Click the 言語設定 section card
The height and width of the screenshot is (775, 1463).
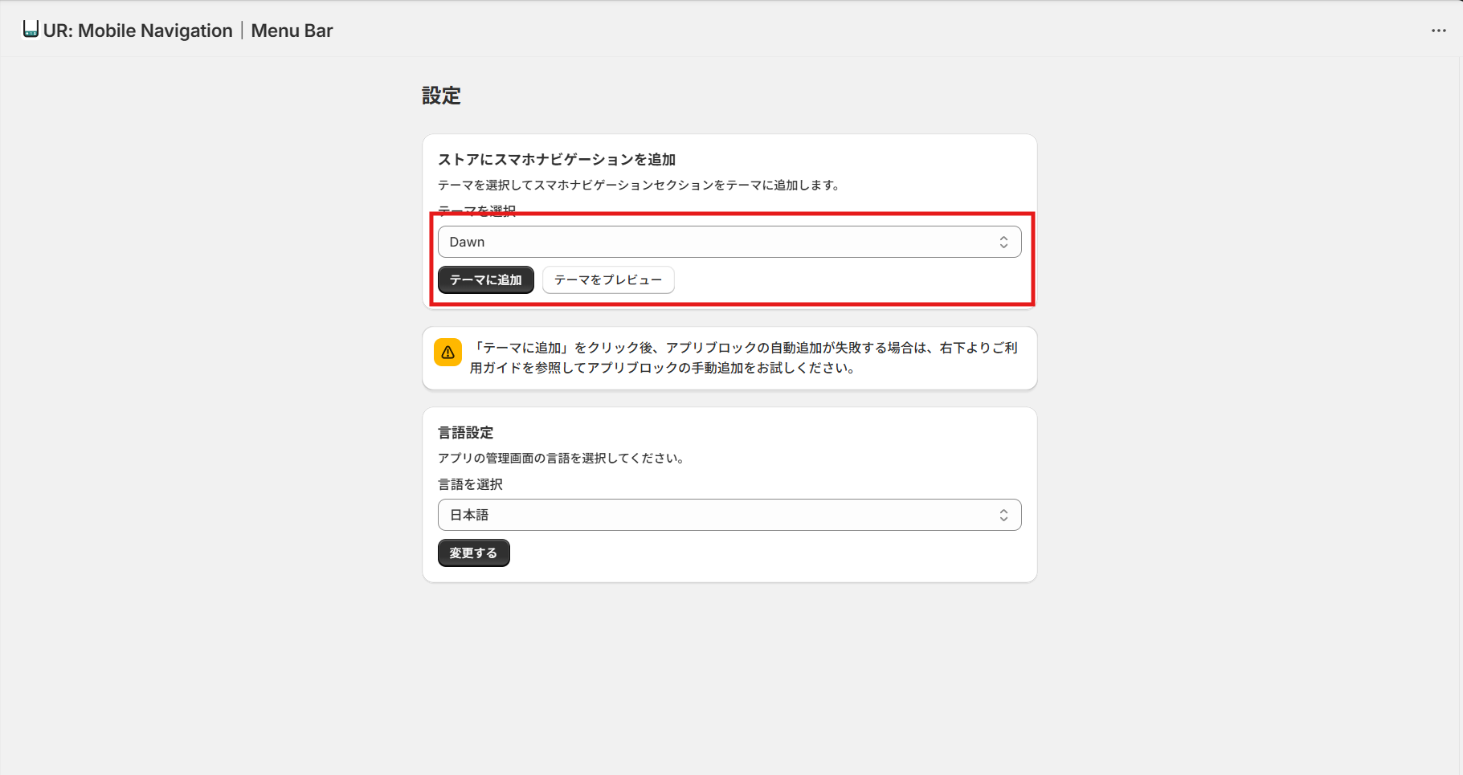coord(729,494)
